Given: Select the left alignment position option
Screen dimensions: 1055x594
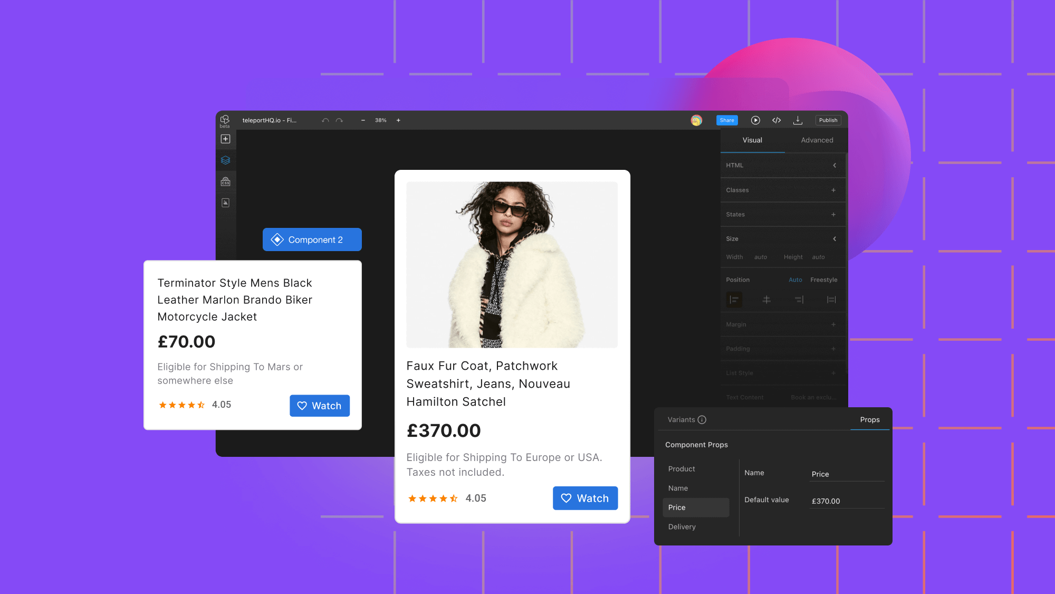Looking at the screenshot, I should (x=734, y=299).
